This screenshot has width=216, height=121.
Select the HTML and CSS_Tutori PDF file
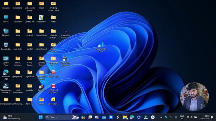53,88
